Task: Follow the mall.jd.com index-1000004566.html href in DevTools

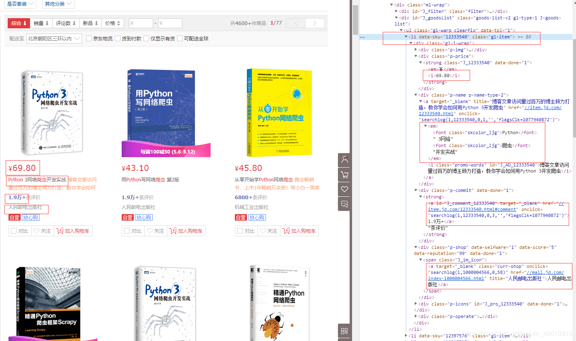Action: pos(496,276)
